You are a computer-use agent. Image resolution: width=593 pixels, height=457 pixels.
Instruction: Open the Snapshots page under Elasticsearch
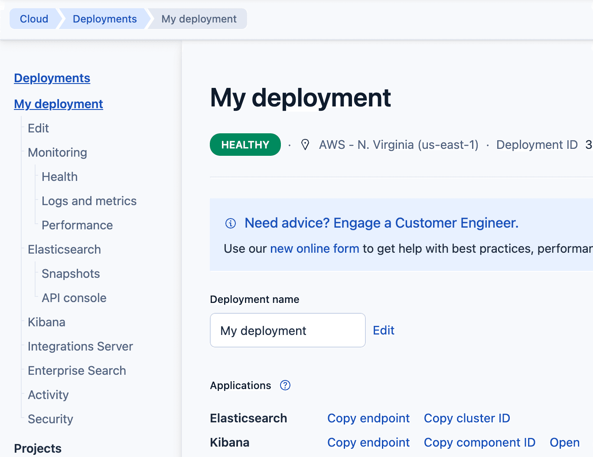pyautogui.click(x=70, y=274)
